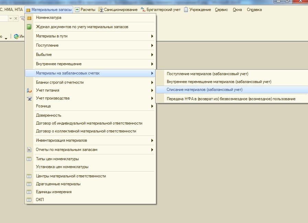Click the Драгоценные материалы table icon
The height and width of the screenshot is (223, 308).
point(29,184)
